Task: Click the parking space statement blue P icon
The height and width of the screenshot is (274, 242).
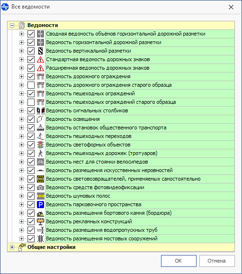Action: point(40,204)
